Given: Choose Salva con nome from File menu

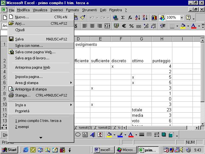Looking at the screenshot, I should click(41, 46).
